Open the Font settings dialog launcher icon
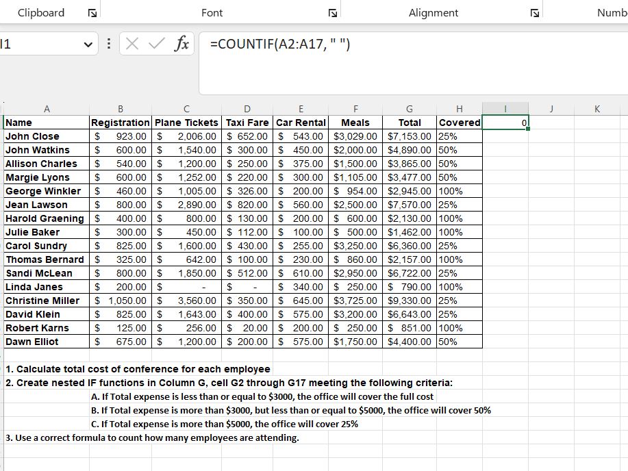The width and height of the screenshot is (628, 471). (333, 12)
